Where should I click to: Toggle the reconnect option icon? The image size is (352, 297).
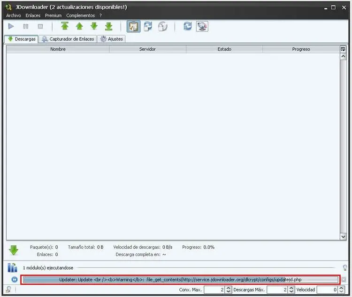tap(148, 26)
